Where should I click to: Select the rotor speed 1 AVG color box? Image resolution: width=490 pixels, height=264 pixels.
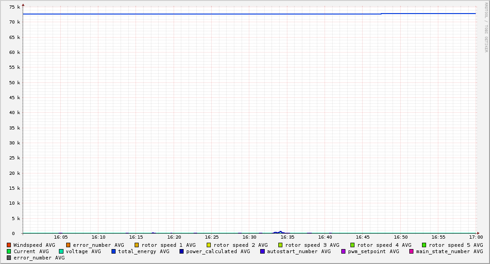pyautogui.click(x=137, y=245)
